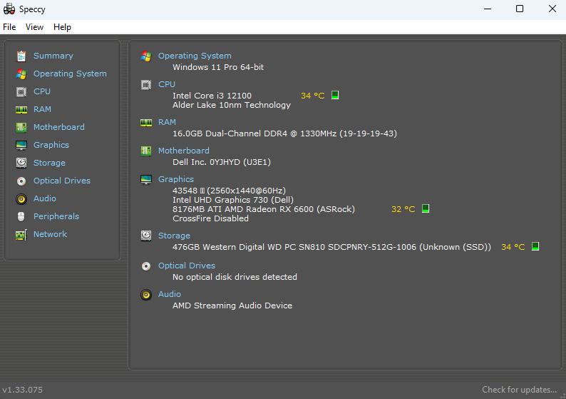Select Summary in the sidebar

click(x=53, y=56)
